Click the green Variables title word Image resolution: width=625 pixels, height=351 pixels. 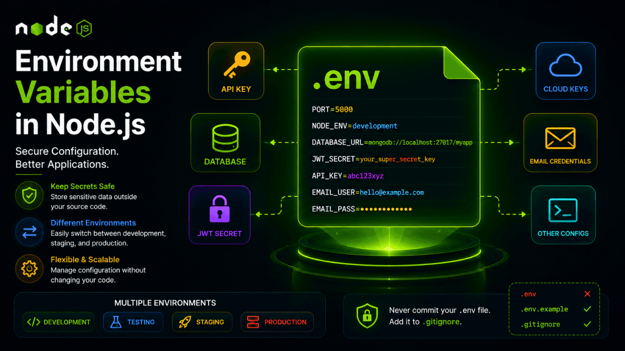tap(83, 93)
